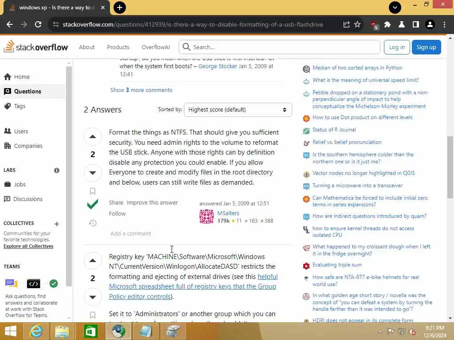Reload the current page
454x340 pixels.
pyautogui.click(x=38, y=25)
